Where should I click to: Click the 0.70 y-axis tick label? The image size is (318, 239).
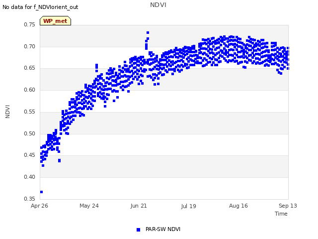point(30,46)
